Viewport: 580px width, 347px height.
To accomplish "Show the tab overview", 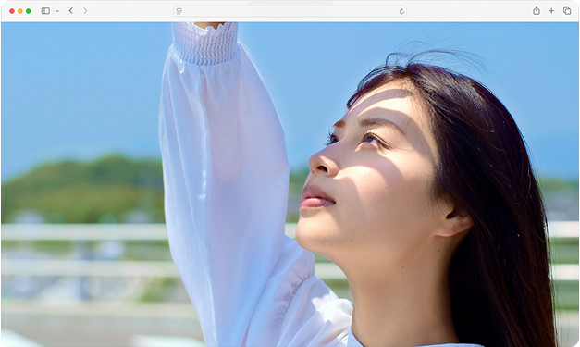I will tap(567, 11).
